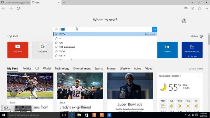Select the '1337x' Bing search suggestion

coord(105,34)
